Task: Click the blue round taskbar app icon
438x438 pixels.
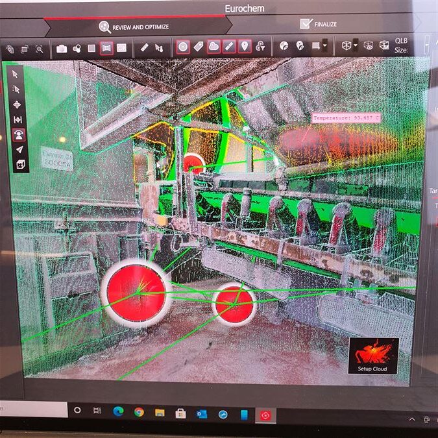Action: pos(223,415)
